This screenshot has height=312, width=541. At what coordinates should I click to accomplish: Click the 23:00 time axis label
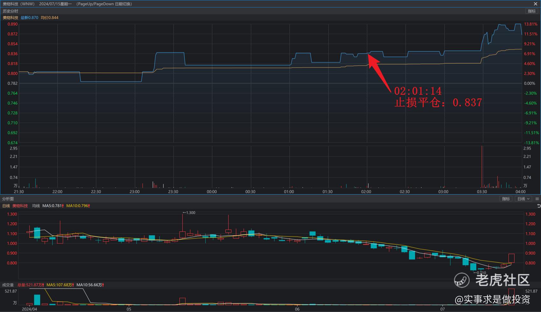tap(135, 192)
